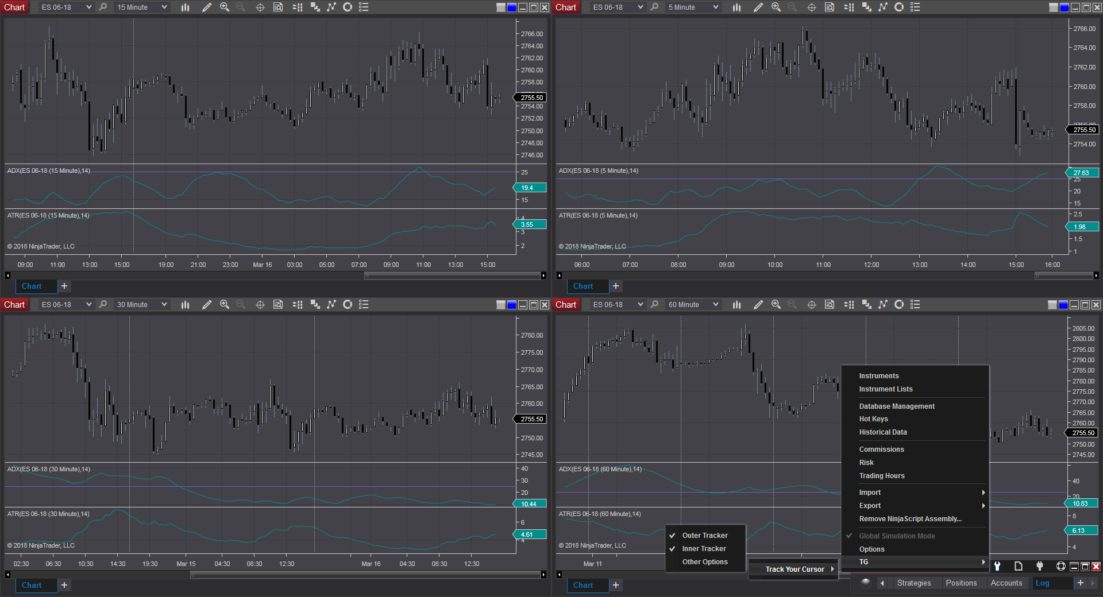
Task: Open the 15 Minute interval dropdown
Action: point(141,7)
